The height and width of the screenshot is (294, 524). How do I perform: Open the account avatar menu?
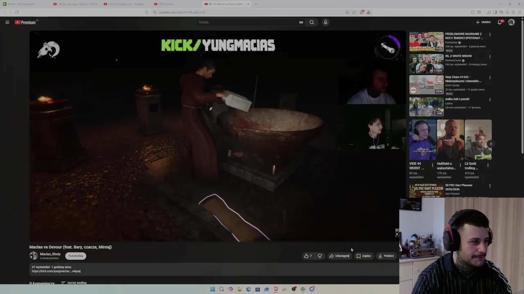511,22
